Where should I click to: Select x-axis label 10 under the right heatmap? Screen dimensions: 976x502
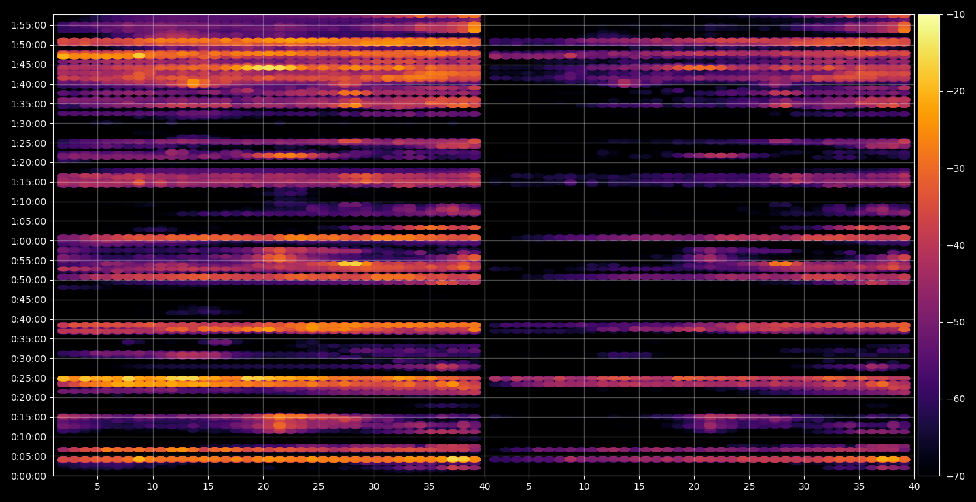tap(583, 487)
